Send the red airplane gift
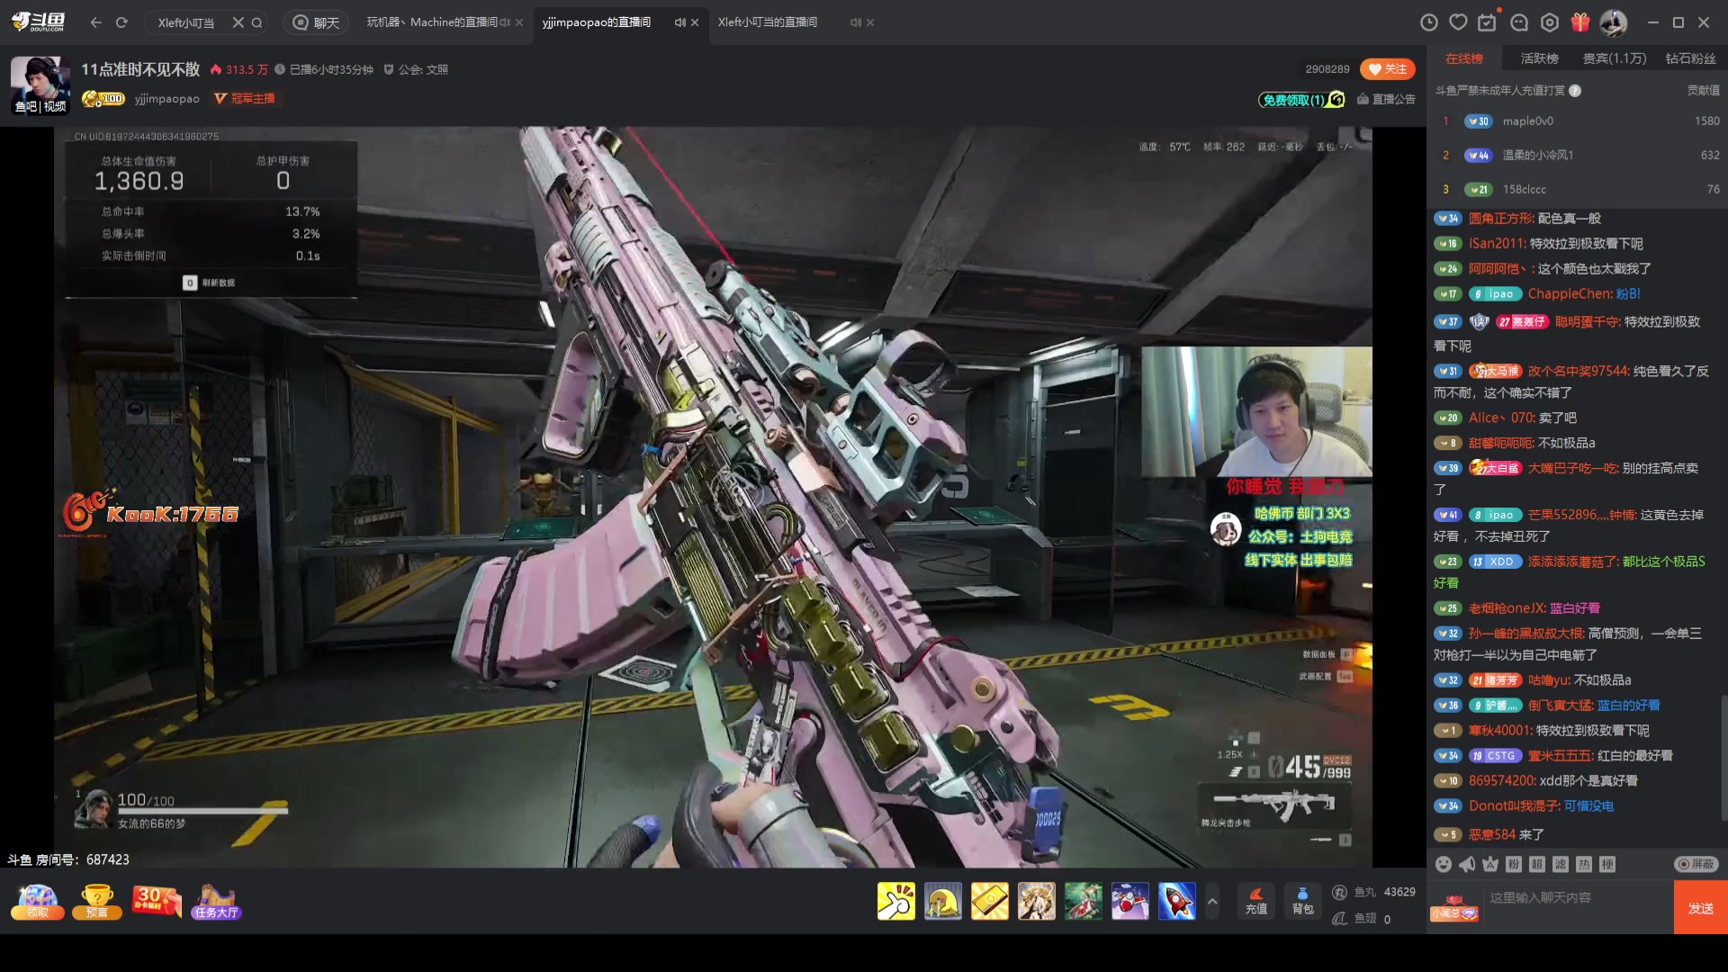The image size is (1728, 972). 1129,901
